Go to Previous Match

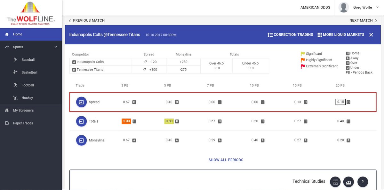[x=87, y=20]
